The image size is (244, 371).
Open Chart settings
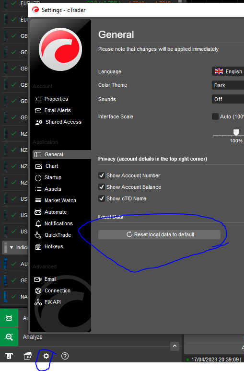tap(52, 166)
